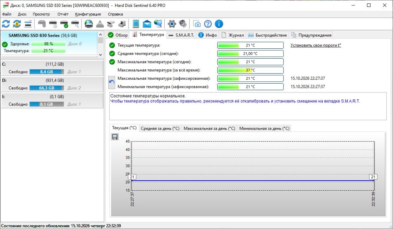Viewport: 393px width, 229px height.
Task: Click the speaker sound toolbar icon
Action: (x=183, y=24)
